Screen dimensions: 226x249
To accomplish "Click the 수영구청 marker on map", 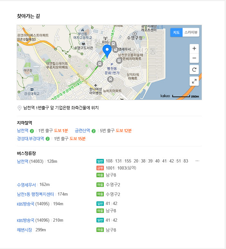I will pyautogui.click(x=134, y=34).
